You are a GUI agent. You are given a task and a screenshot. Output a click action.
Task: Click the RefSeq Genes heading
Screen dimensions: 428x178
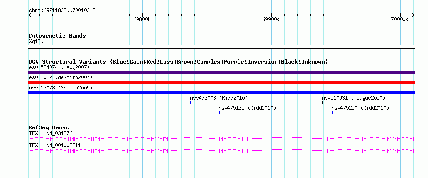tap(49, 127)
